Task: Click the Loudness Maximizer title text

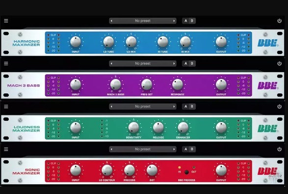Action: pyautogui.click(x=26, y=129)
